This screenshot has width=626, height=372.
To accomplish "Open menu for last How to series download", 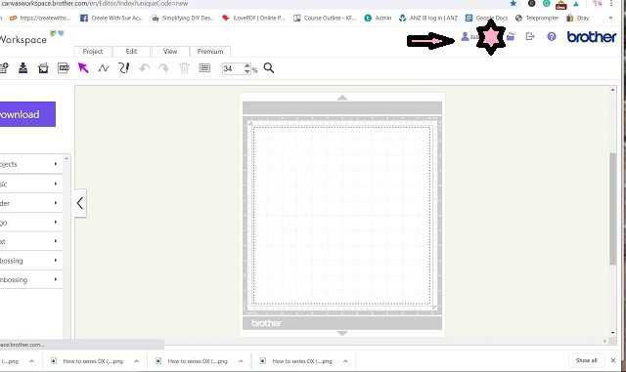I will pos(345,361).
